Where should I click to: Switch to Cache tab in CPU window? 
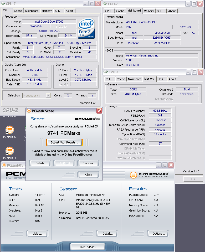coord(18,11)
